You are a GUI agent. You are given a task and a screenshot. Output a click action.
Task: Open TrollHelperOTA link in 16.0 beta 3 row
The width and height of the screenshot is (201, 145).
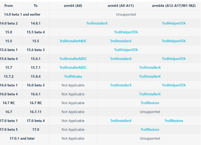[x=174, y=85]
